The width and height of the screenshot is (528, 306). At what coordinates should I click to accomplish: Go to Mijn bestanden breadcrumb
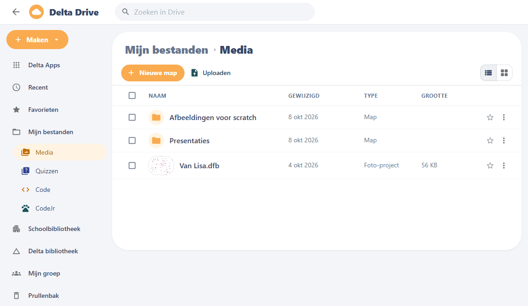(x=167, y=50)
